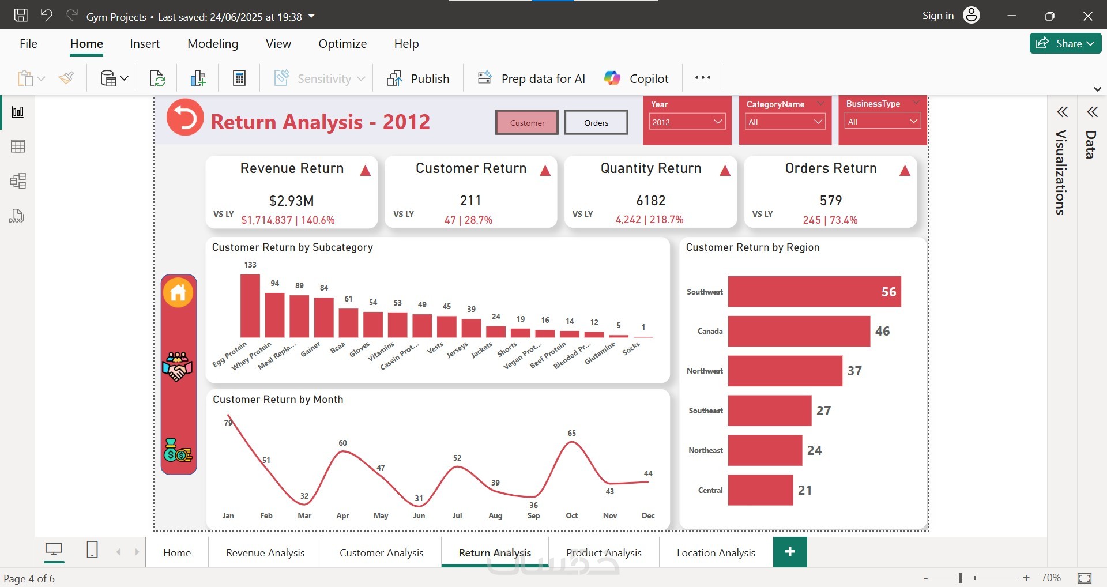Image resolution: width=1107 pixels, height=587 pixels.
Task: Switch to the Product Analysis page tab
Action: click(x=604, y=552)
